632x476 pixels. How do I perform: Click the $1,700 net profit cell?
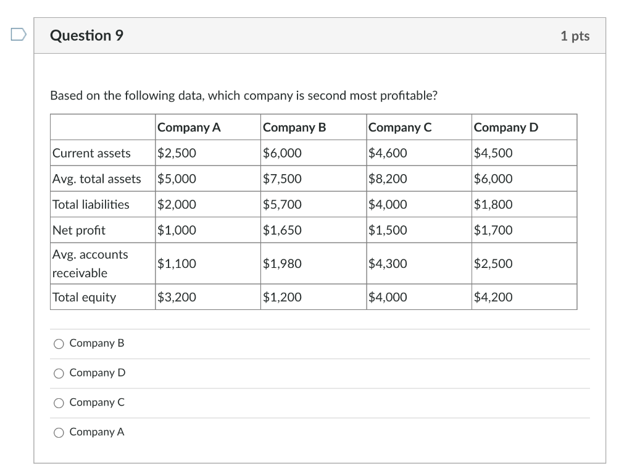493,230
